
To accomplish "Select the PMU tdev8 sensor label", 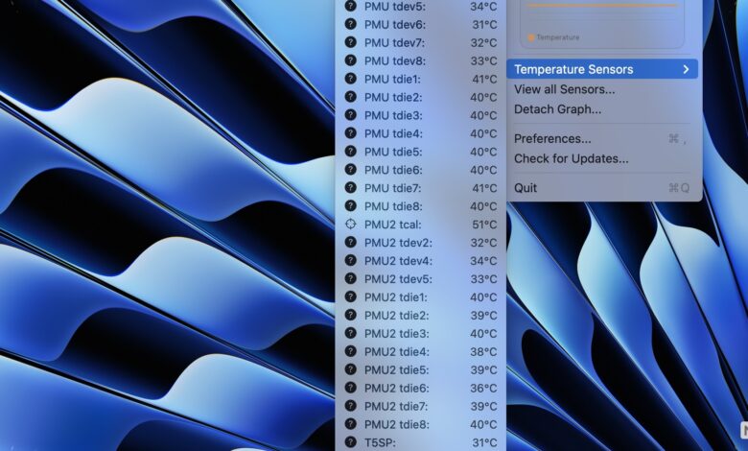I will (394, 60).
